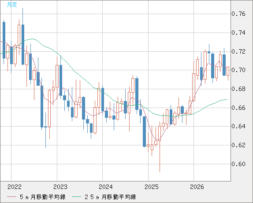
Task: Click the 2022 year label
Action: coord(15,187)
